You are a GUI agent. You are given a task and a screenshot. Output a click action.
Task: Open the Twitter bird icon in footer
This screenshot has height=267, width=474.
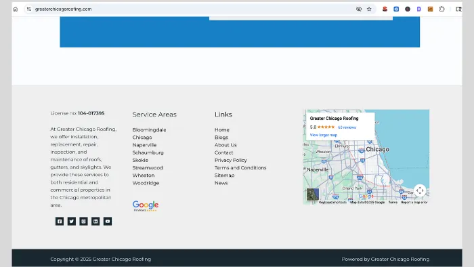[72, 222]
